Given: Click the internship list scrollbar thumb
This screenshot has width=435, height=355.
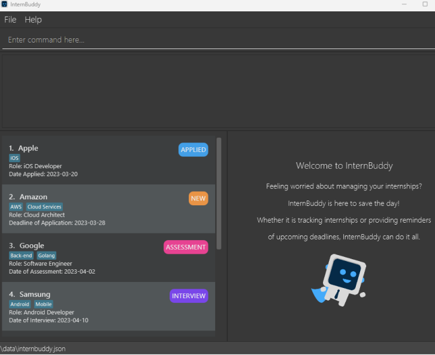Looking at the screenshot, I should pyautogui.click(x=219, y=193).
